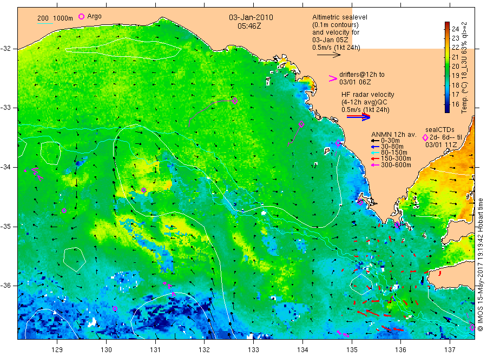Image resolution: width=487 pixels, height=357 pixels.
Task: Click the 131 longitude axis label
Action: point(155,350)
